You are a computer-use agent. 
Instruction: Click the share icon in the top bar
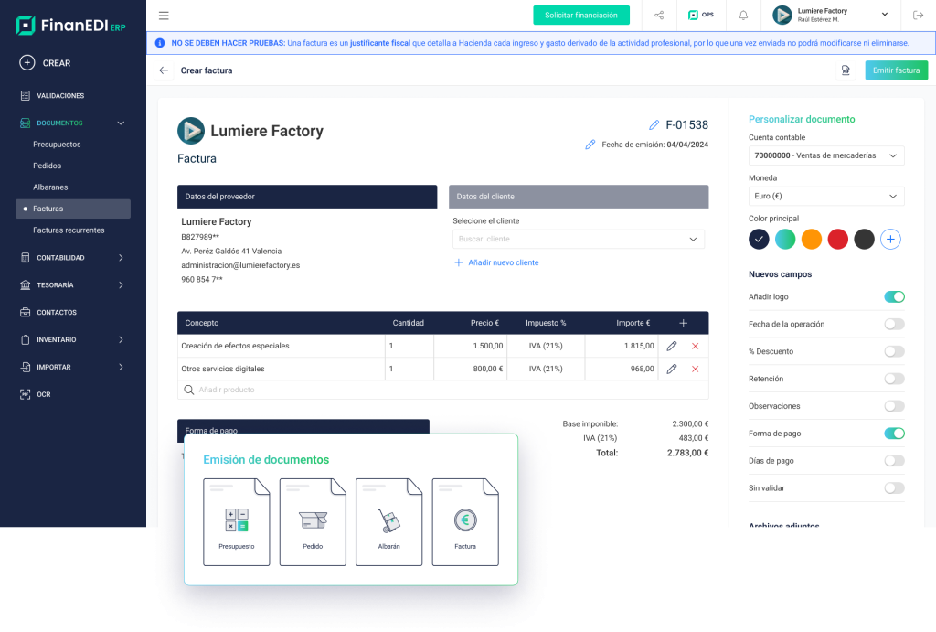pyautogui.click(x=658, y=16)
